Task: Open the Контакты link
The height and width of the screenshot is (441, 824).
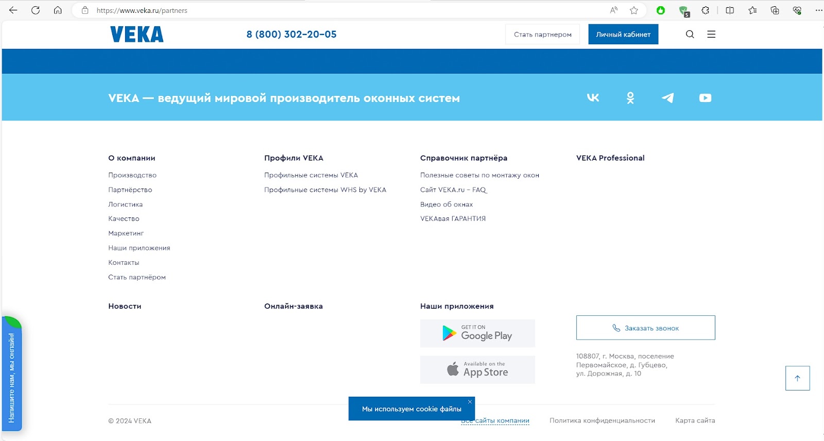Action: tap(124, 263)
